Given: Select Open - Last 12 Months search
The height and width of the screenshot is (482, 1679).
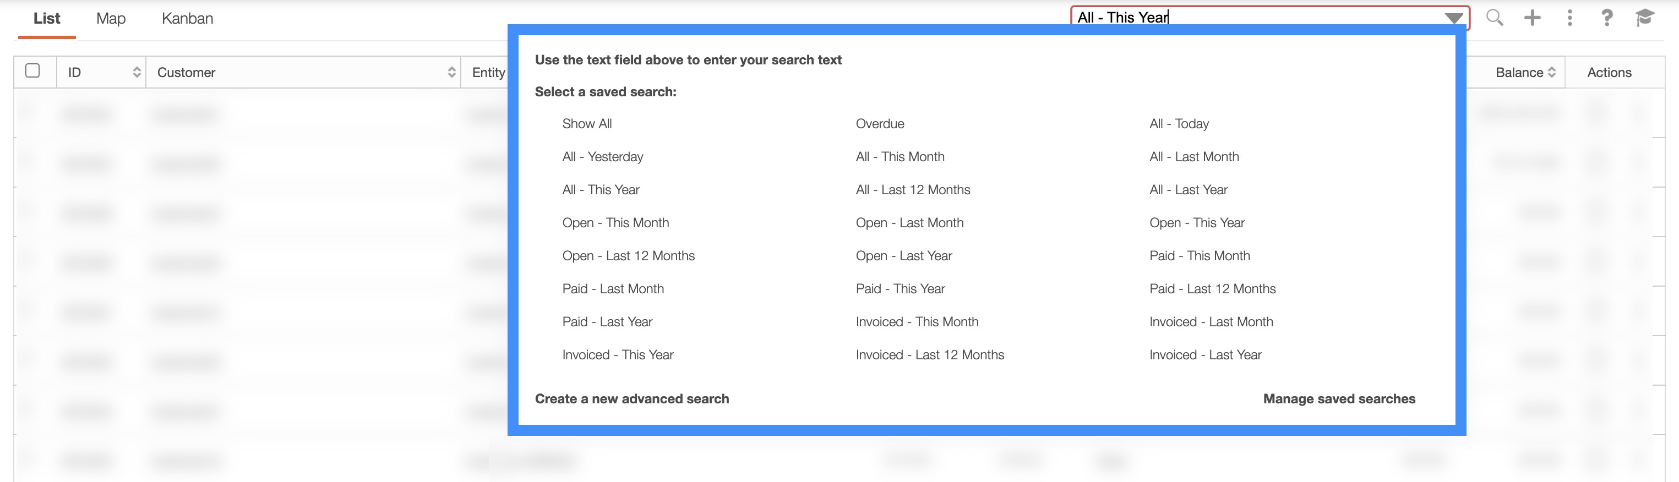Looking at the screenshot, I should (x=628, y=256).
